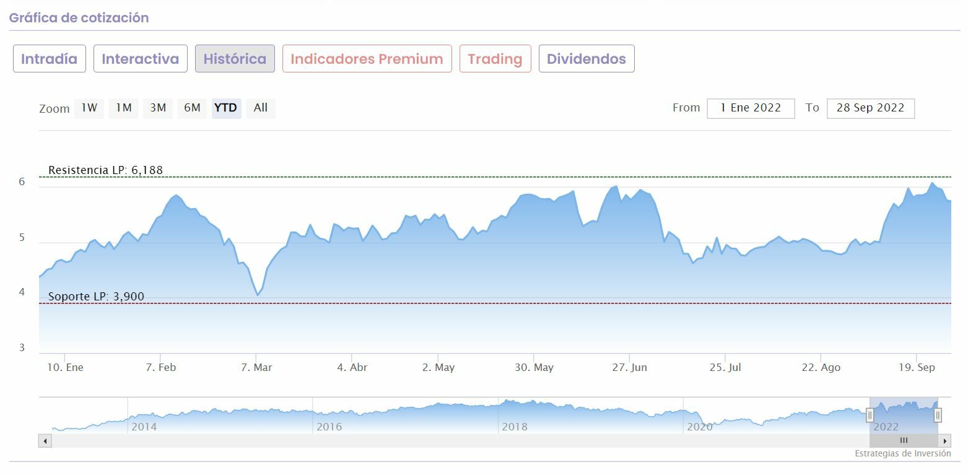This screenshot has width=968, height=475.
Task: Click the navigator scrollbar thumb grip
Action: click(904, 441)
